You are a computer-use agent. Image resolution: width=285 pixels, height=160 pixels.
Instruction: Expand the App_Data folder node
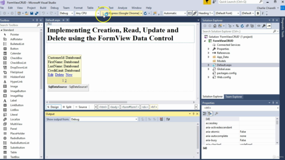pyautogui.click(x=208, y=57)
